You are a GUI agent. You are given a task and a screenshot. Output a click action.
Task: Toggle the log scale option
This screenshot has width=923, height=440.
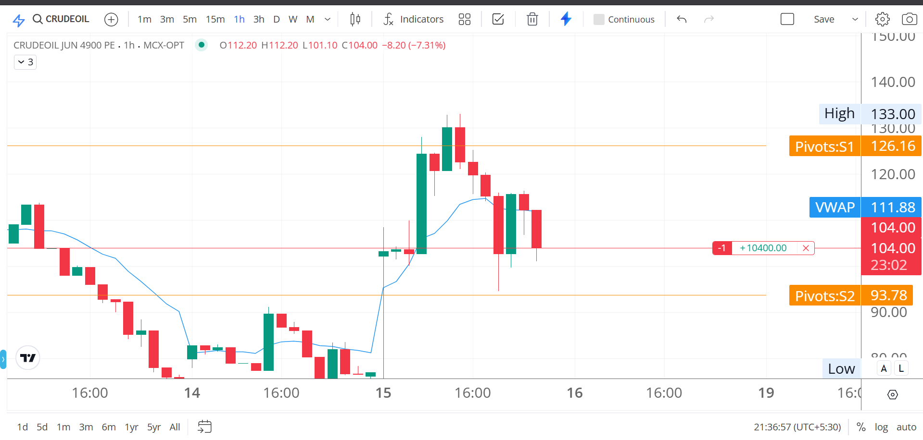tap(881, 427)
